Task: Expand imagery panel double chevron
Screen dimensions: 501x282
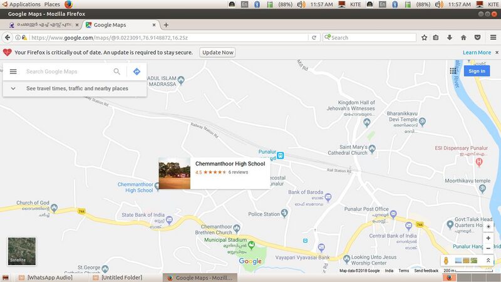Action: pos(488,261)
